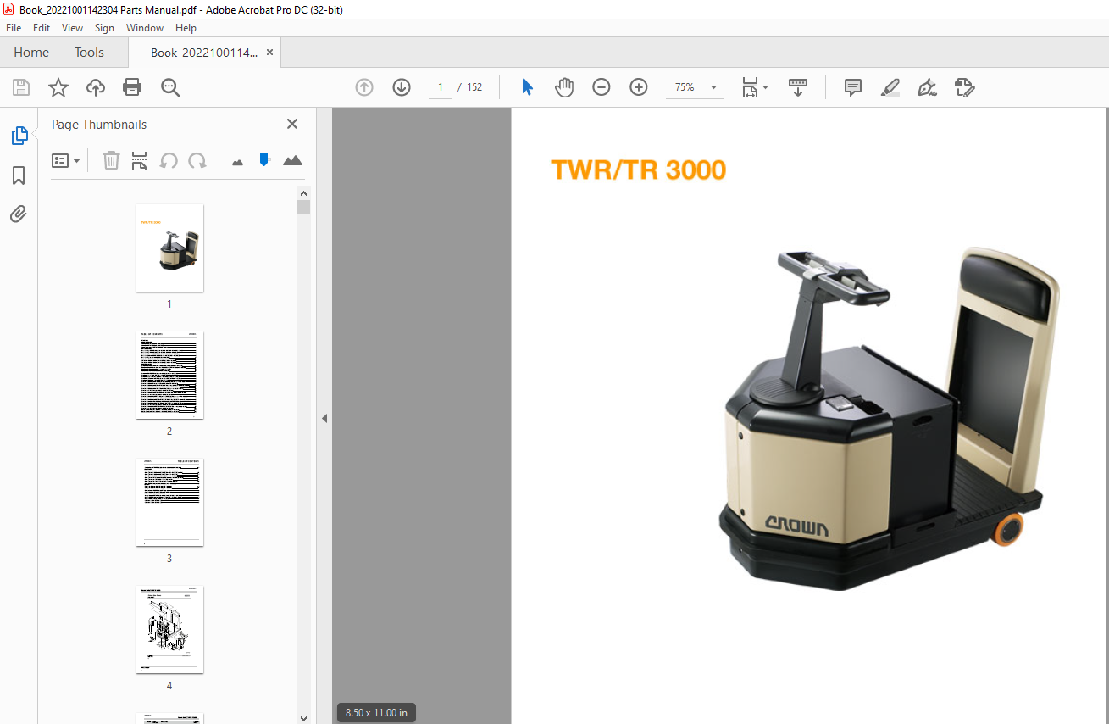Screen dimensions: 1109x724
Task: Go to next page arrow
Action: 402,87
